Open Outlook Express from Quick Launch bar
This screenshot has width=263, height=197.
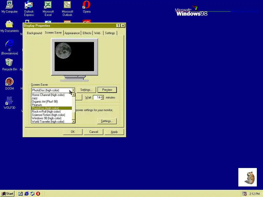pyautogui.click(x=32, y=194)
